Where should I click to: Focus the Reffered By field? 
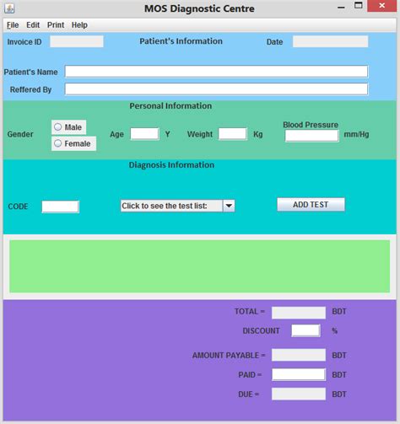(x=216, y=89)
